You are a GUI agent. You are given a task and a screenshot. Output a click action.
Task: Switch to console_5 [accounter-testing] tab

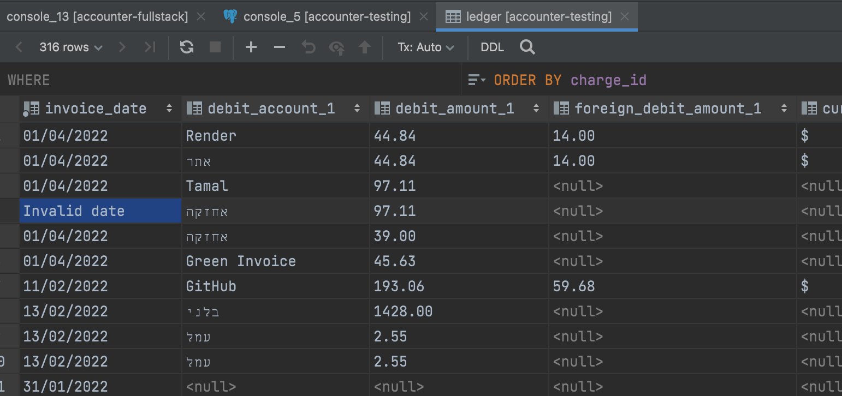pos(327,16)
